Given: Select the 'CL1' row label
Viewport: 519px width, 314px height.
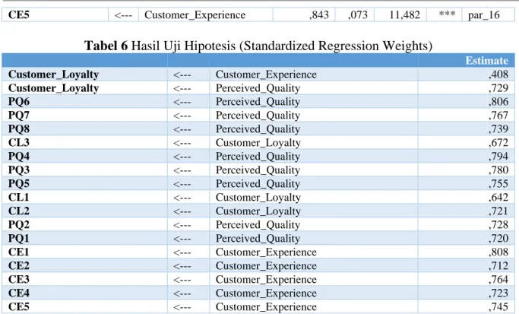Looking at the screenshot, I should tap(19, 197).
